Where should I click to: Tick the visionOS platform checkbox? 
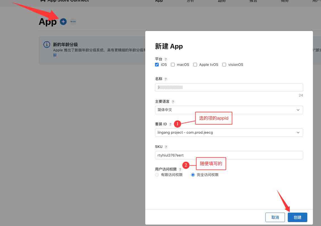click(224, 64)
